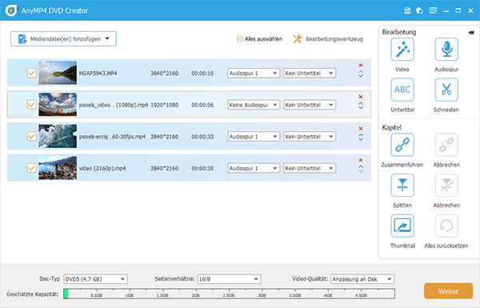Open the Video-Qualität dropdown

click(362, 279)
